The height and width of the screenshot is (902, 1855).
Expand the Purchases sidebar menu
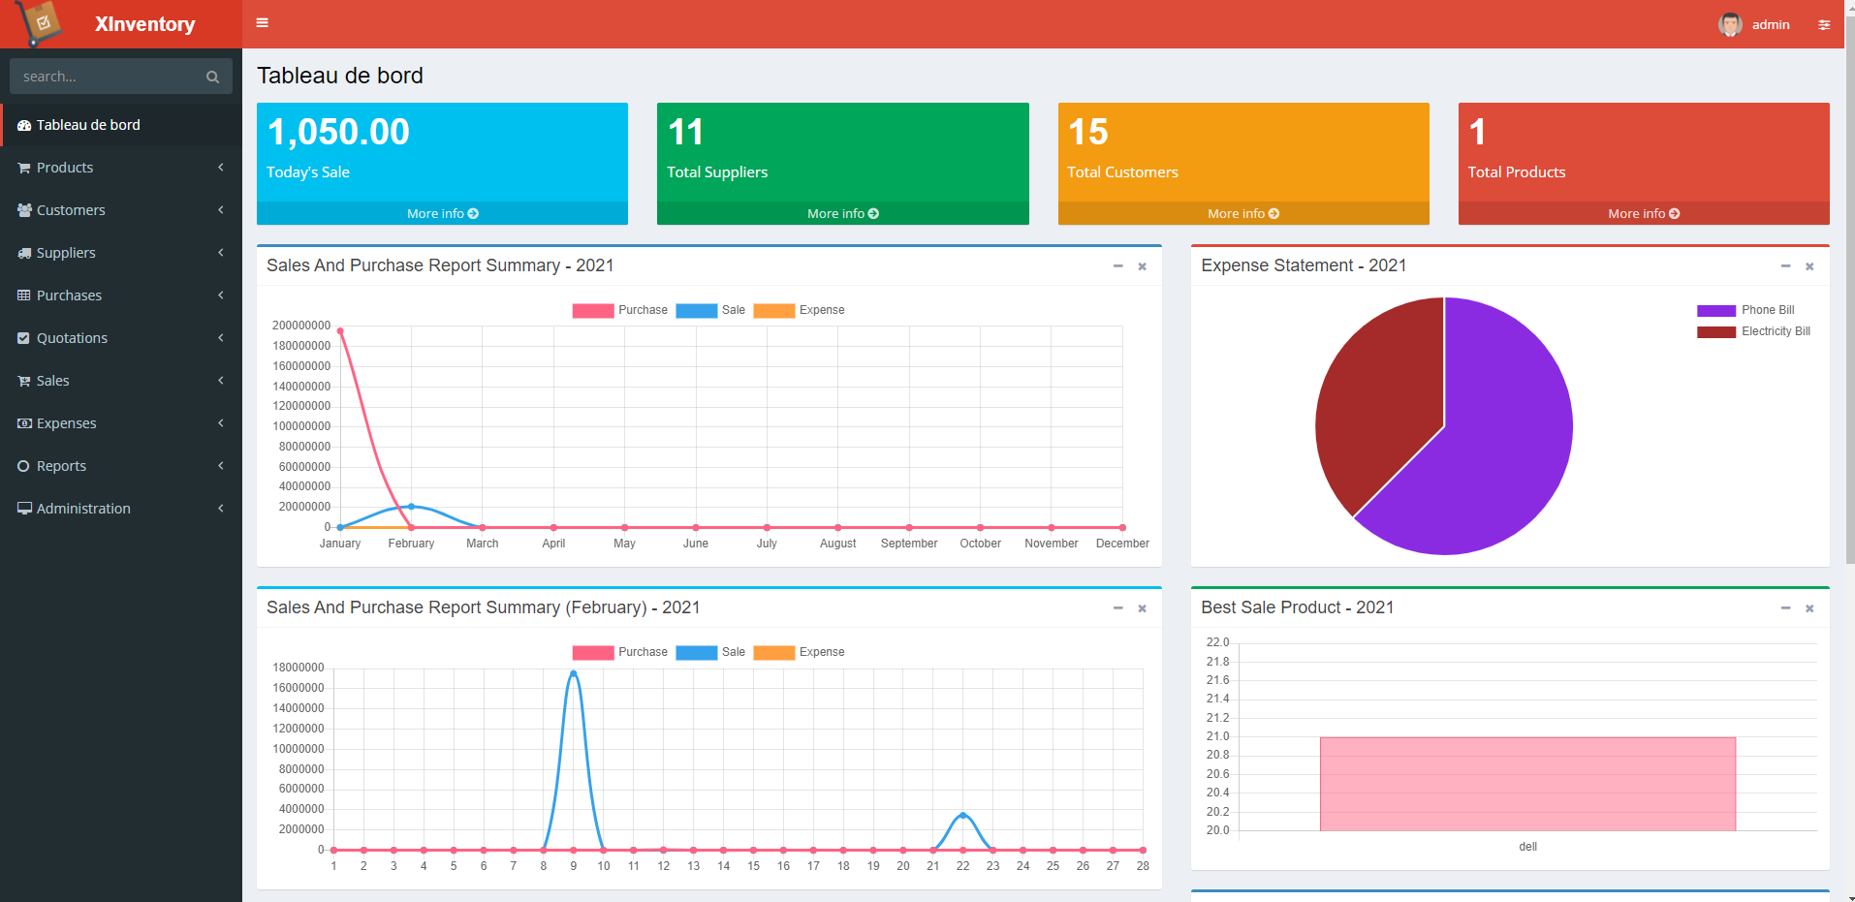[121, 295]
